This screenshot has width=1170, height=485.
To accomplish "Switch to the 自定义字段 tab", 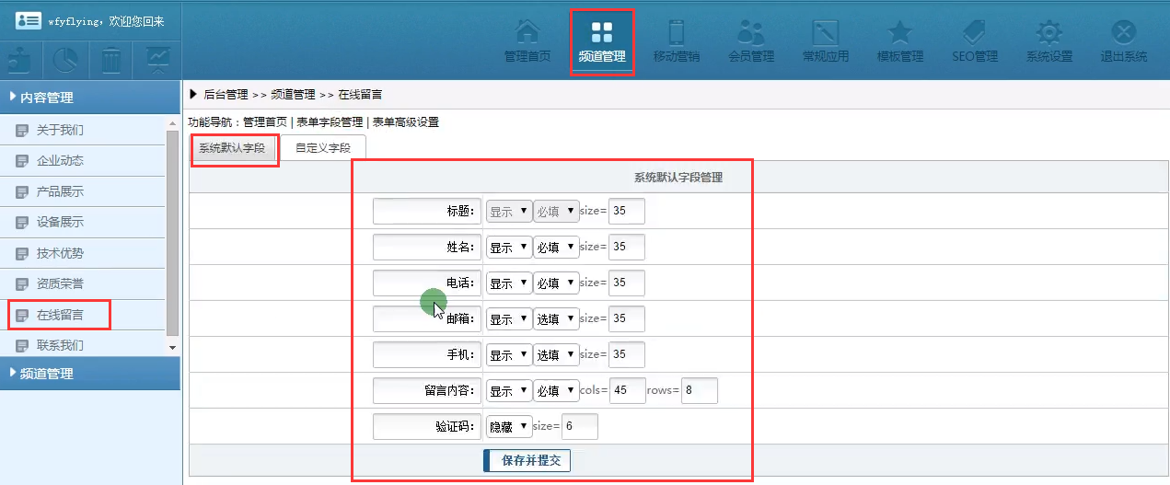I will (322, 148).
